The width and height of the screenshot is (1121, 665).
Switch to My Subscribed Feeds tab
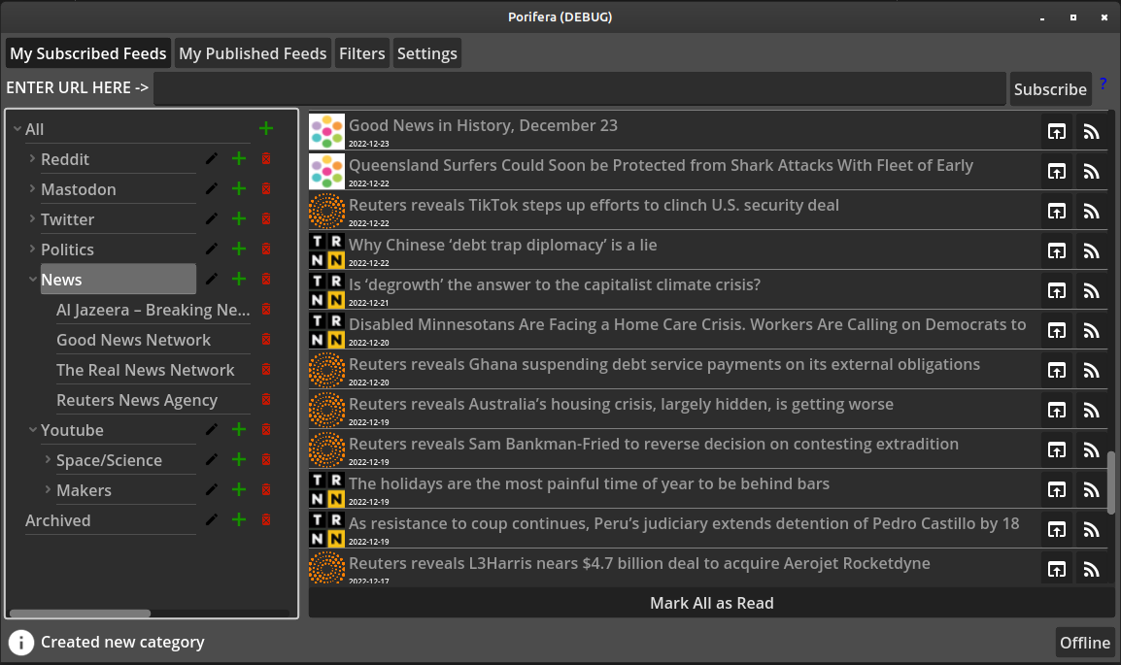(88, 53)
